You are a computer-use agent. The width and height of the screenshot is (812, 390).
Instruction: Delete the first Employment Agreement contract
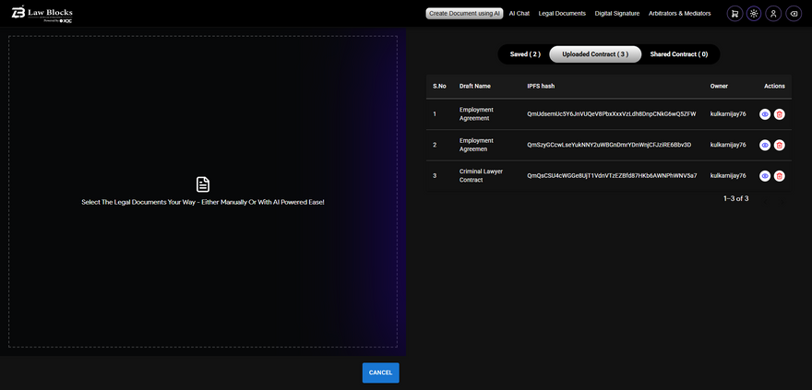coord(780,114)
